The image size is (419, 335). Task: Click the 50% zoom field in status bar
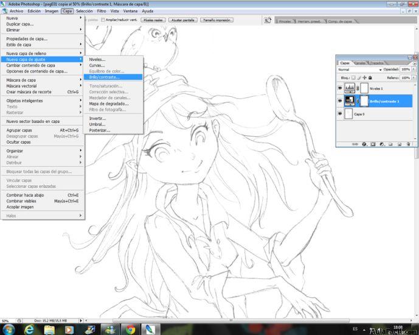(7, 320)
